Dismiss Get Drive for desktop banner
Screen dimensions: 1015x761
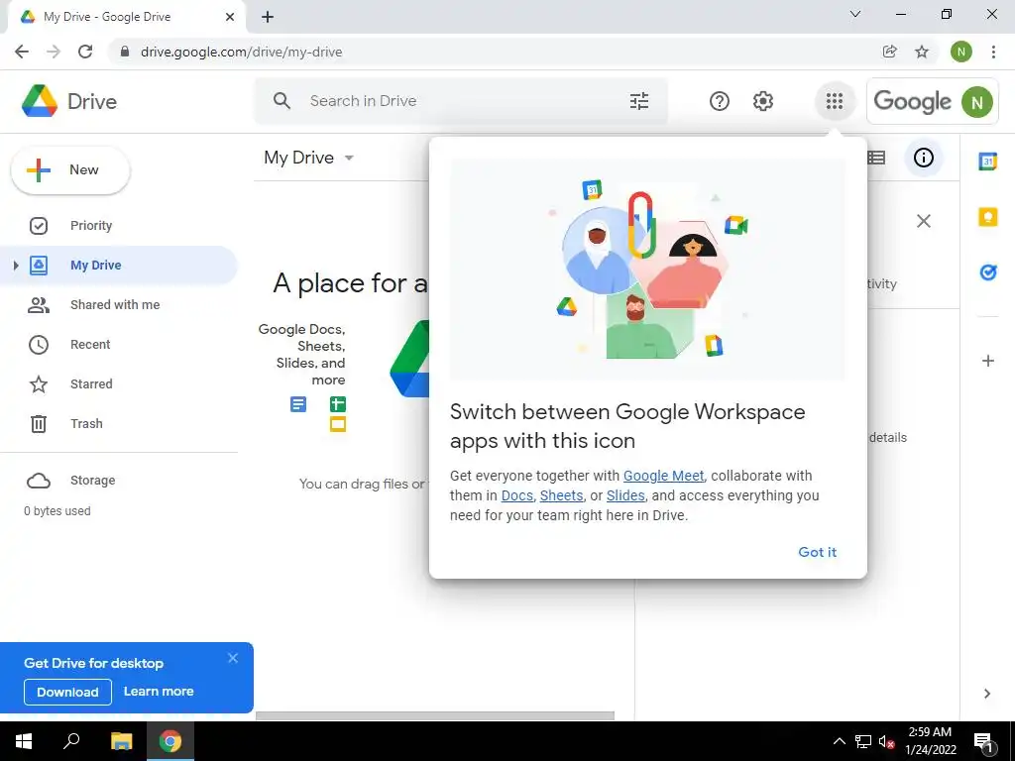(x=233, y=658)
